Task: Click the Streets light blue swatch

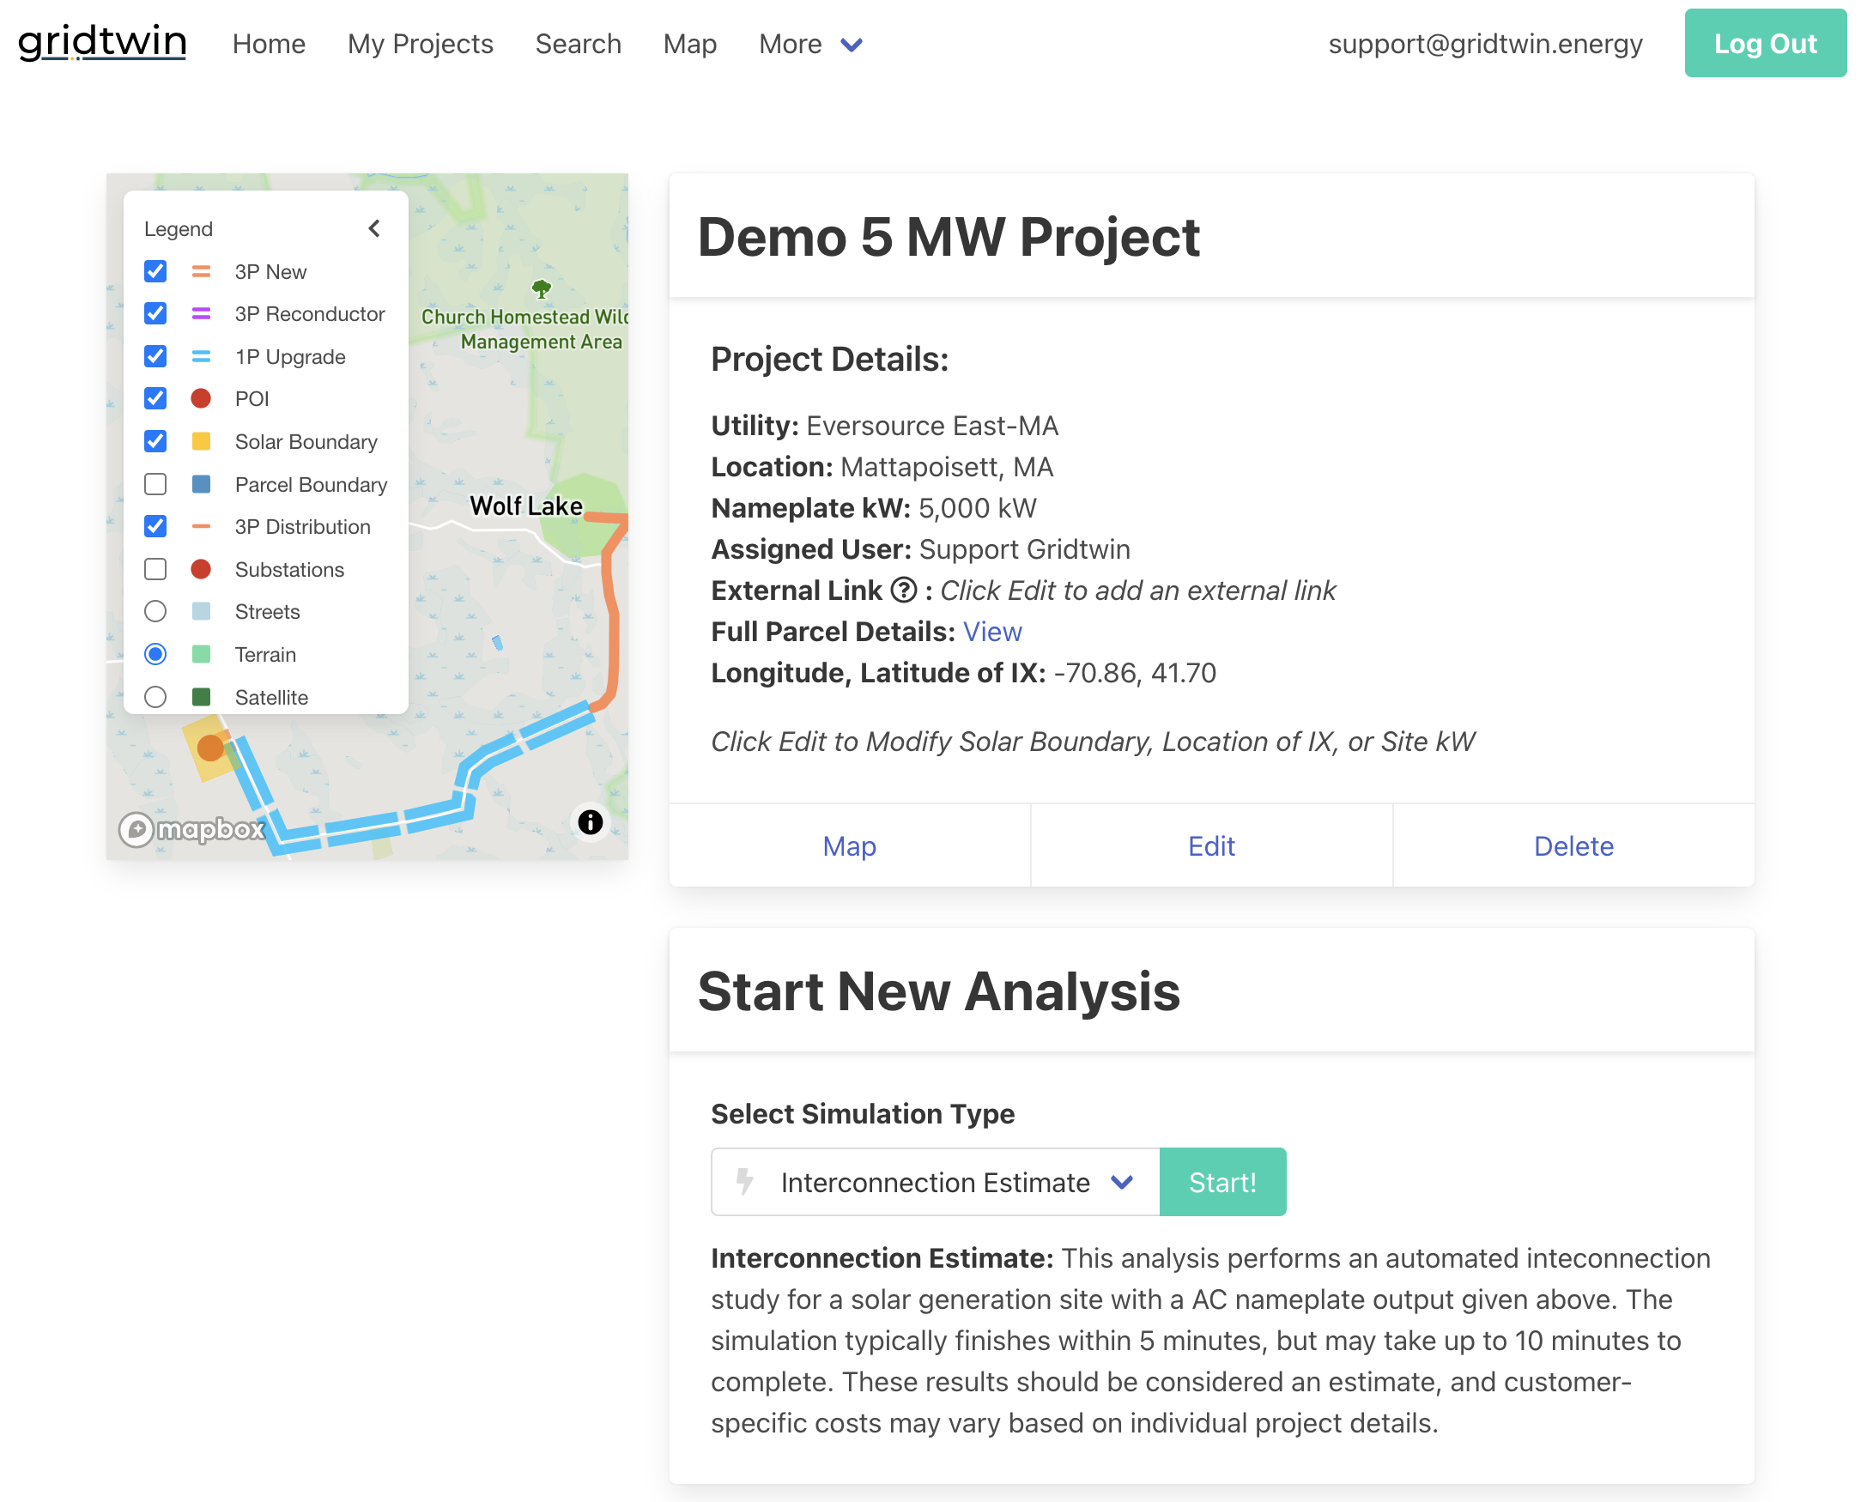Action: 202,612
